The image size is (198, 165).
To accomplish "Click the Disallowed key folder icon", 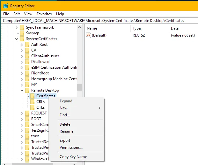I will [27, 62].
